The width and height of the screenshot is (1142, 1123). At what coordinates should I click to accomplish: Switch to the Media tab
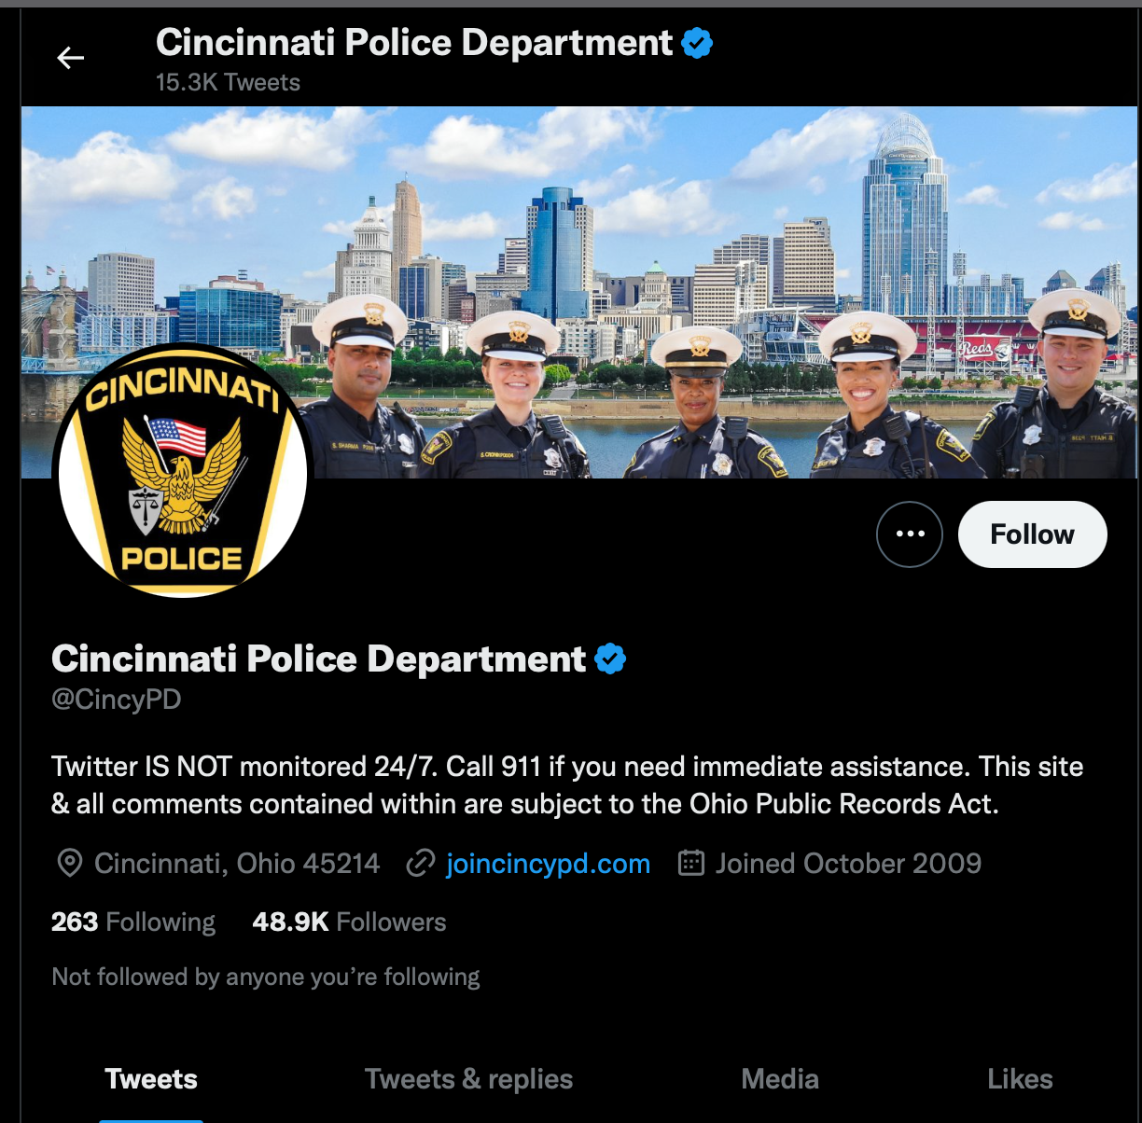[780, 1079]
